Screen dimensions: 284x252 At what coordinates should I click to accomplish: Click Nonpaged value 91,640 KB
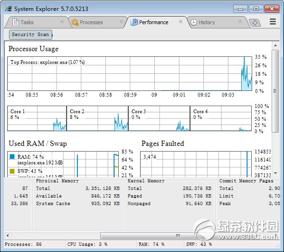point(199,204)
